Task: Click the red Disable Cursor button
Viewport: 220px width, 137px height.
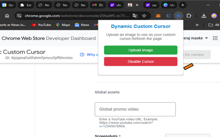Action: [141, 62]
